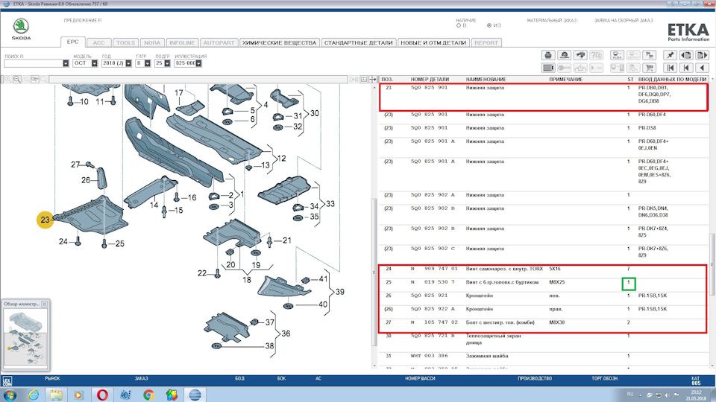Open the shopping cart order icon
Viewport: 716px width, 402px height.
tap(649, 68)
